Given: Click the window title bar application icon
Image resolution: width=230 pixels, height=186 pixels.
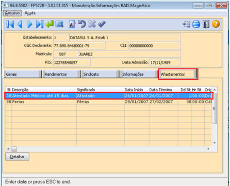Looking at the screenshot, I should [x=6, y=5].
